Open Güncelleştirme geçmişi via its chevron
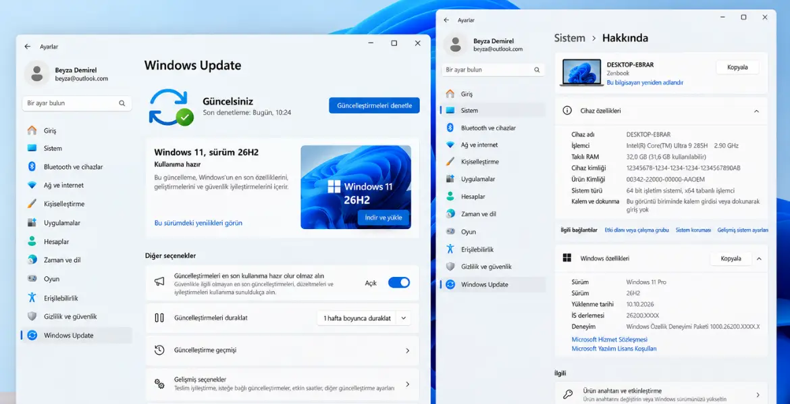The image size is (790, 404). (408, 351)
